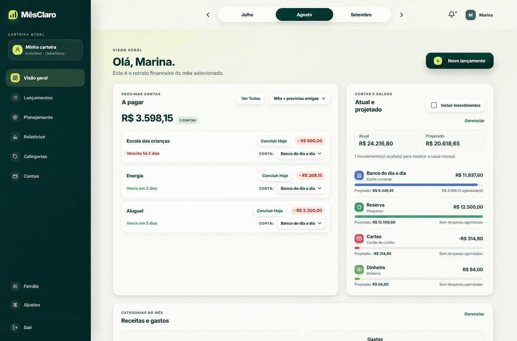The image size is (517, 341).
Task: Click Sair in the sidebar
Action: 45,327
